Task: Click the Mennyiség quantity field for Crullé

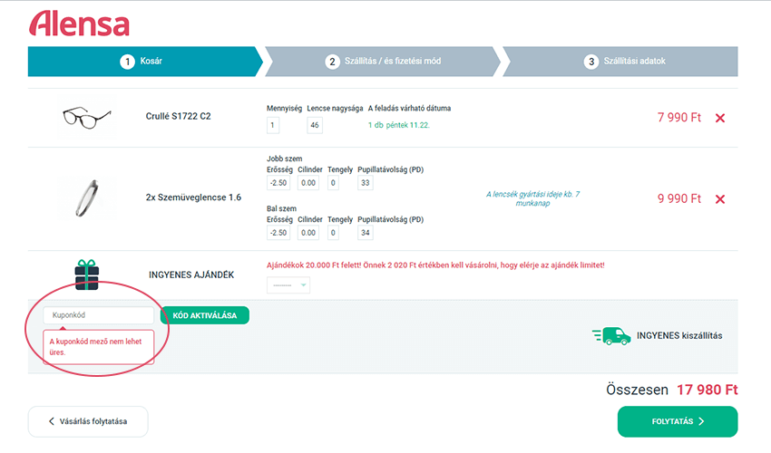Action: [x=273, y=125]
